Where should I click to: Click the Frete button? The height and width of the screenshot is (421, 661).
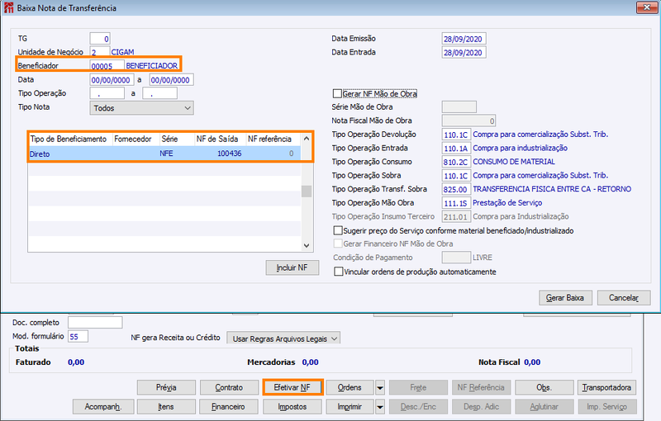pyautogui.click(x=418, y=387)
